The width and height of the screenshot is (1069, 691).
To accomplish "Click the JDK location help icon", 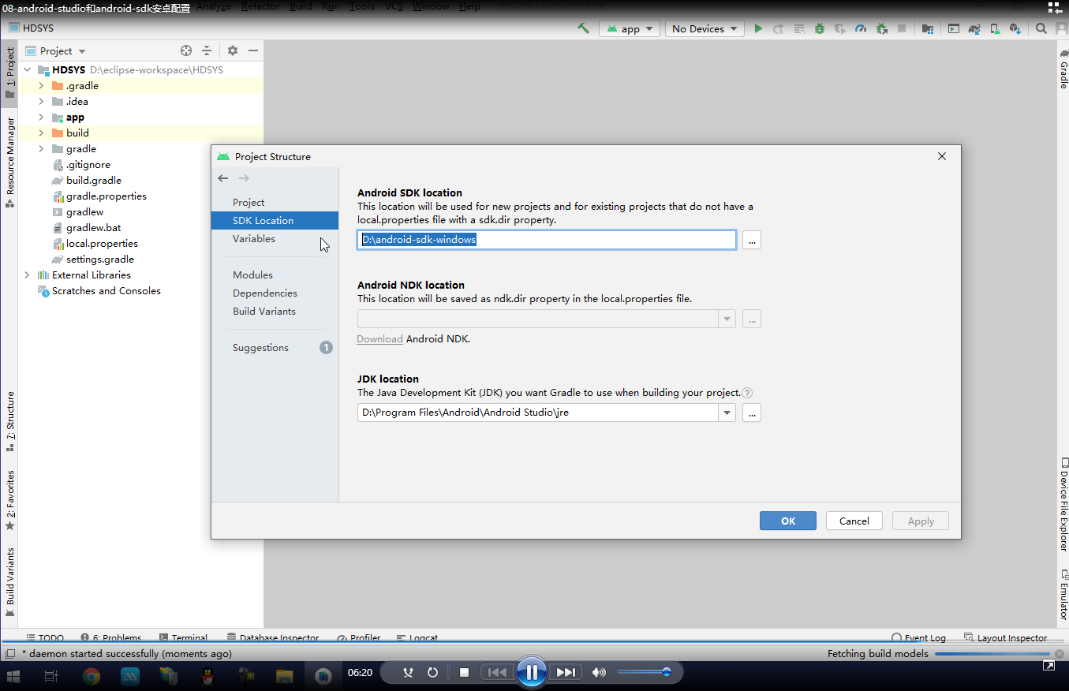I will 747,393.
